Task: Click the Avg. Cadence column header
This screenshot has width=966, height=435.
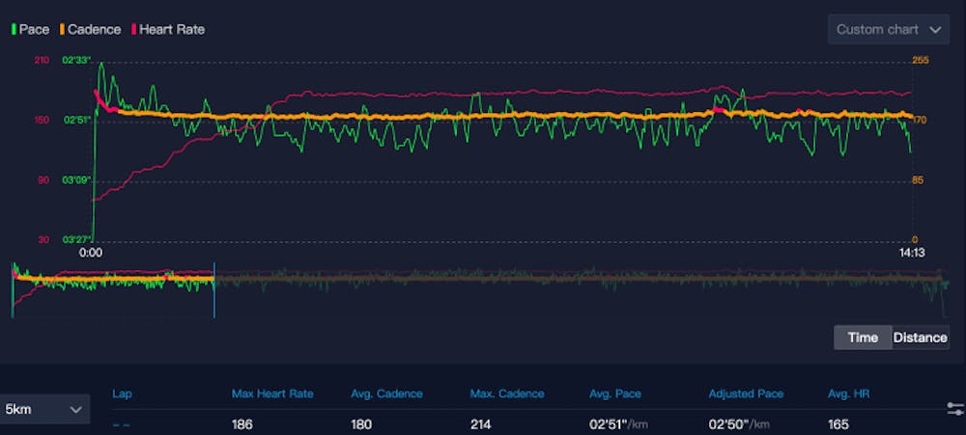Action: (x=387, y=394)
